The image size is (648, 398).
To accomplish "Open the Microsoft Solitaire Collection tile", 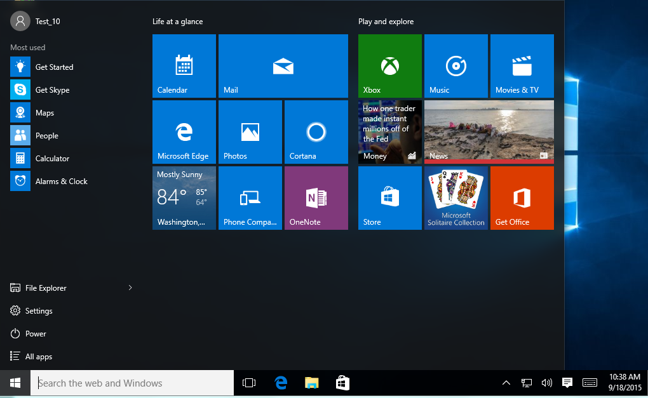I will tap(456, 198).
